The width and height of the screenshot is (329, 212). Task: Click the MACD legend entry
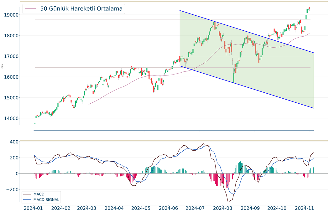(x=39, y=194)
